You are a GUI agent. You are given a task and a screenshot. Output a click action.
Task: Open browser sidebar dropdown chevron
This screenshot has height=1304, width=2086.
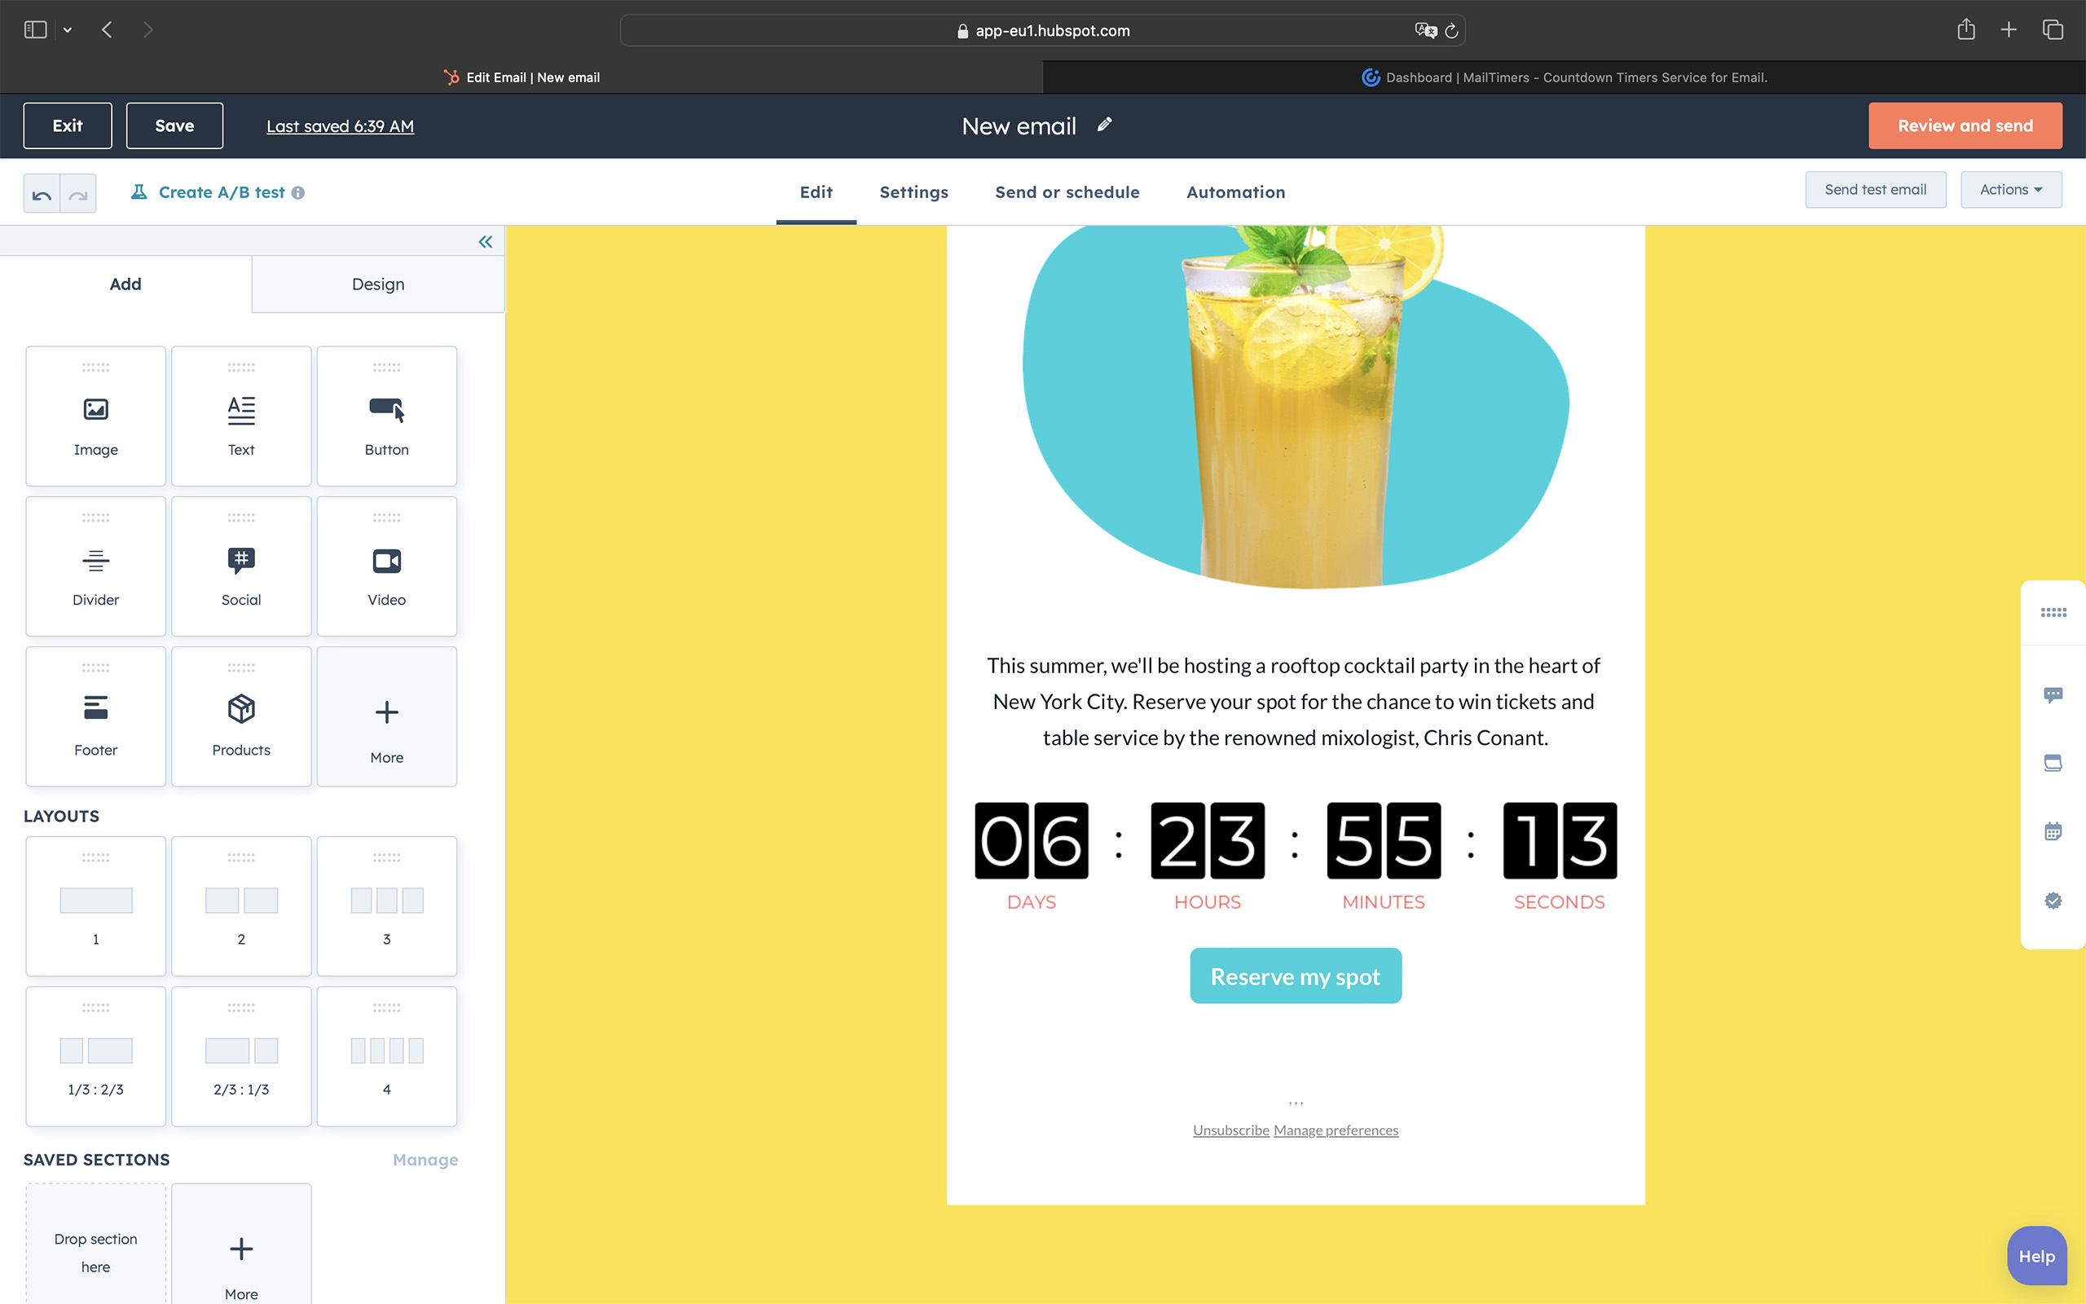68,30
